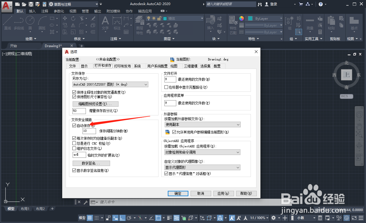The width and height of the screenshot is (366, 223).
Task: Select the Rotate tool in Modify panel
Action: pyautogui.click(x=73, y=18)
